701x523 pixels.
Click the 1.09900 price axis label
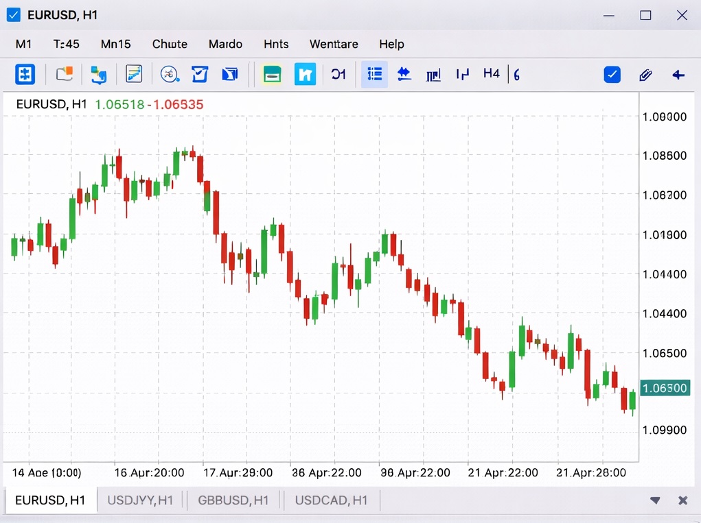[x=665, y=430]
